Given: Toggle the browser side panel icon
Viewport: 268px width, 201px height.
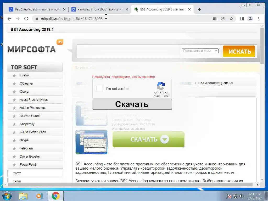Looking at the screenshot, I should (242, 19).
